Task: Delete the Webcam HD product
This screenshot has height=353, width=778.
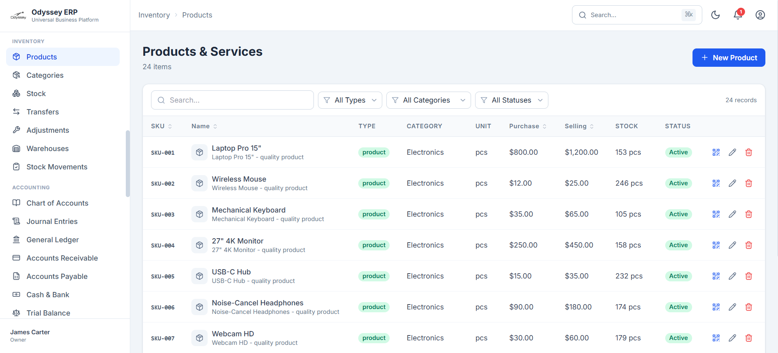Action: [x=749, y=338]
